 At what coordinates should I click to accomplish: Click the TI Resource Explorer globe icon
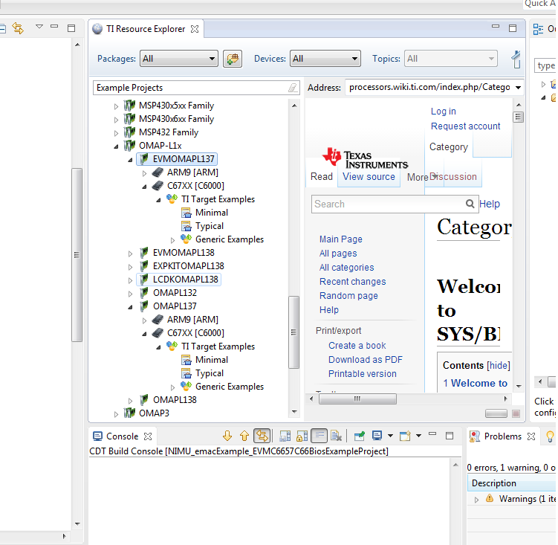tap(97, 29)
